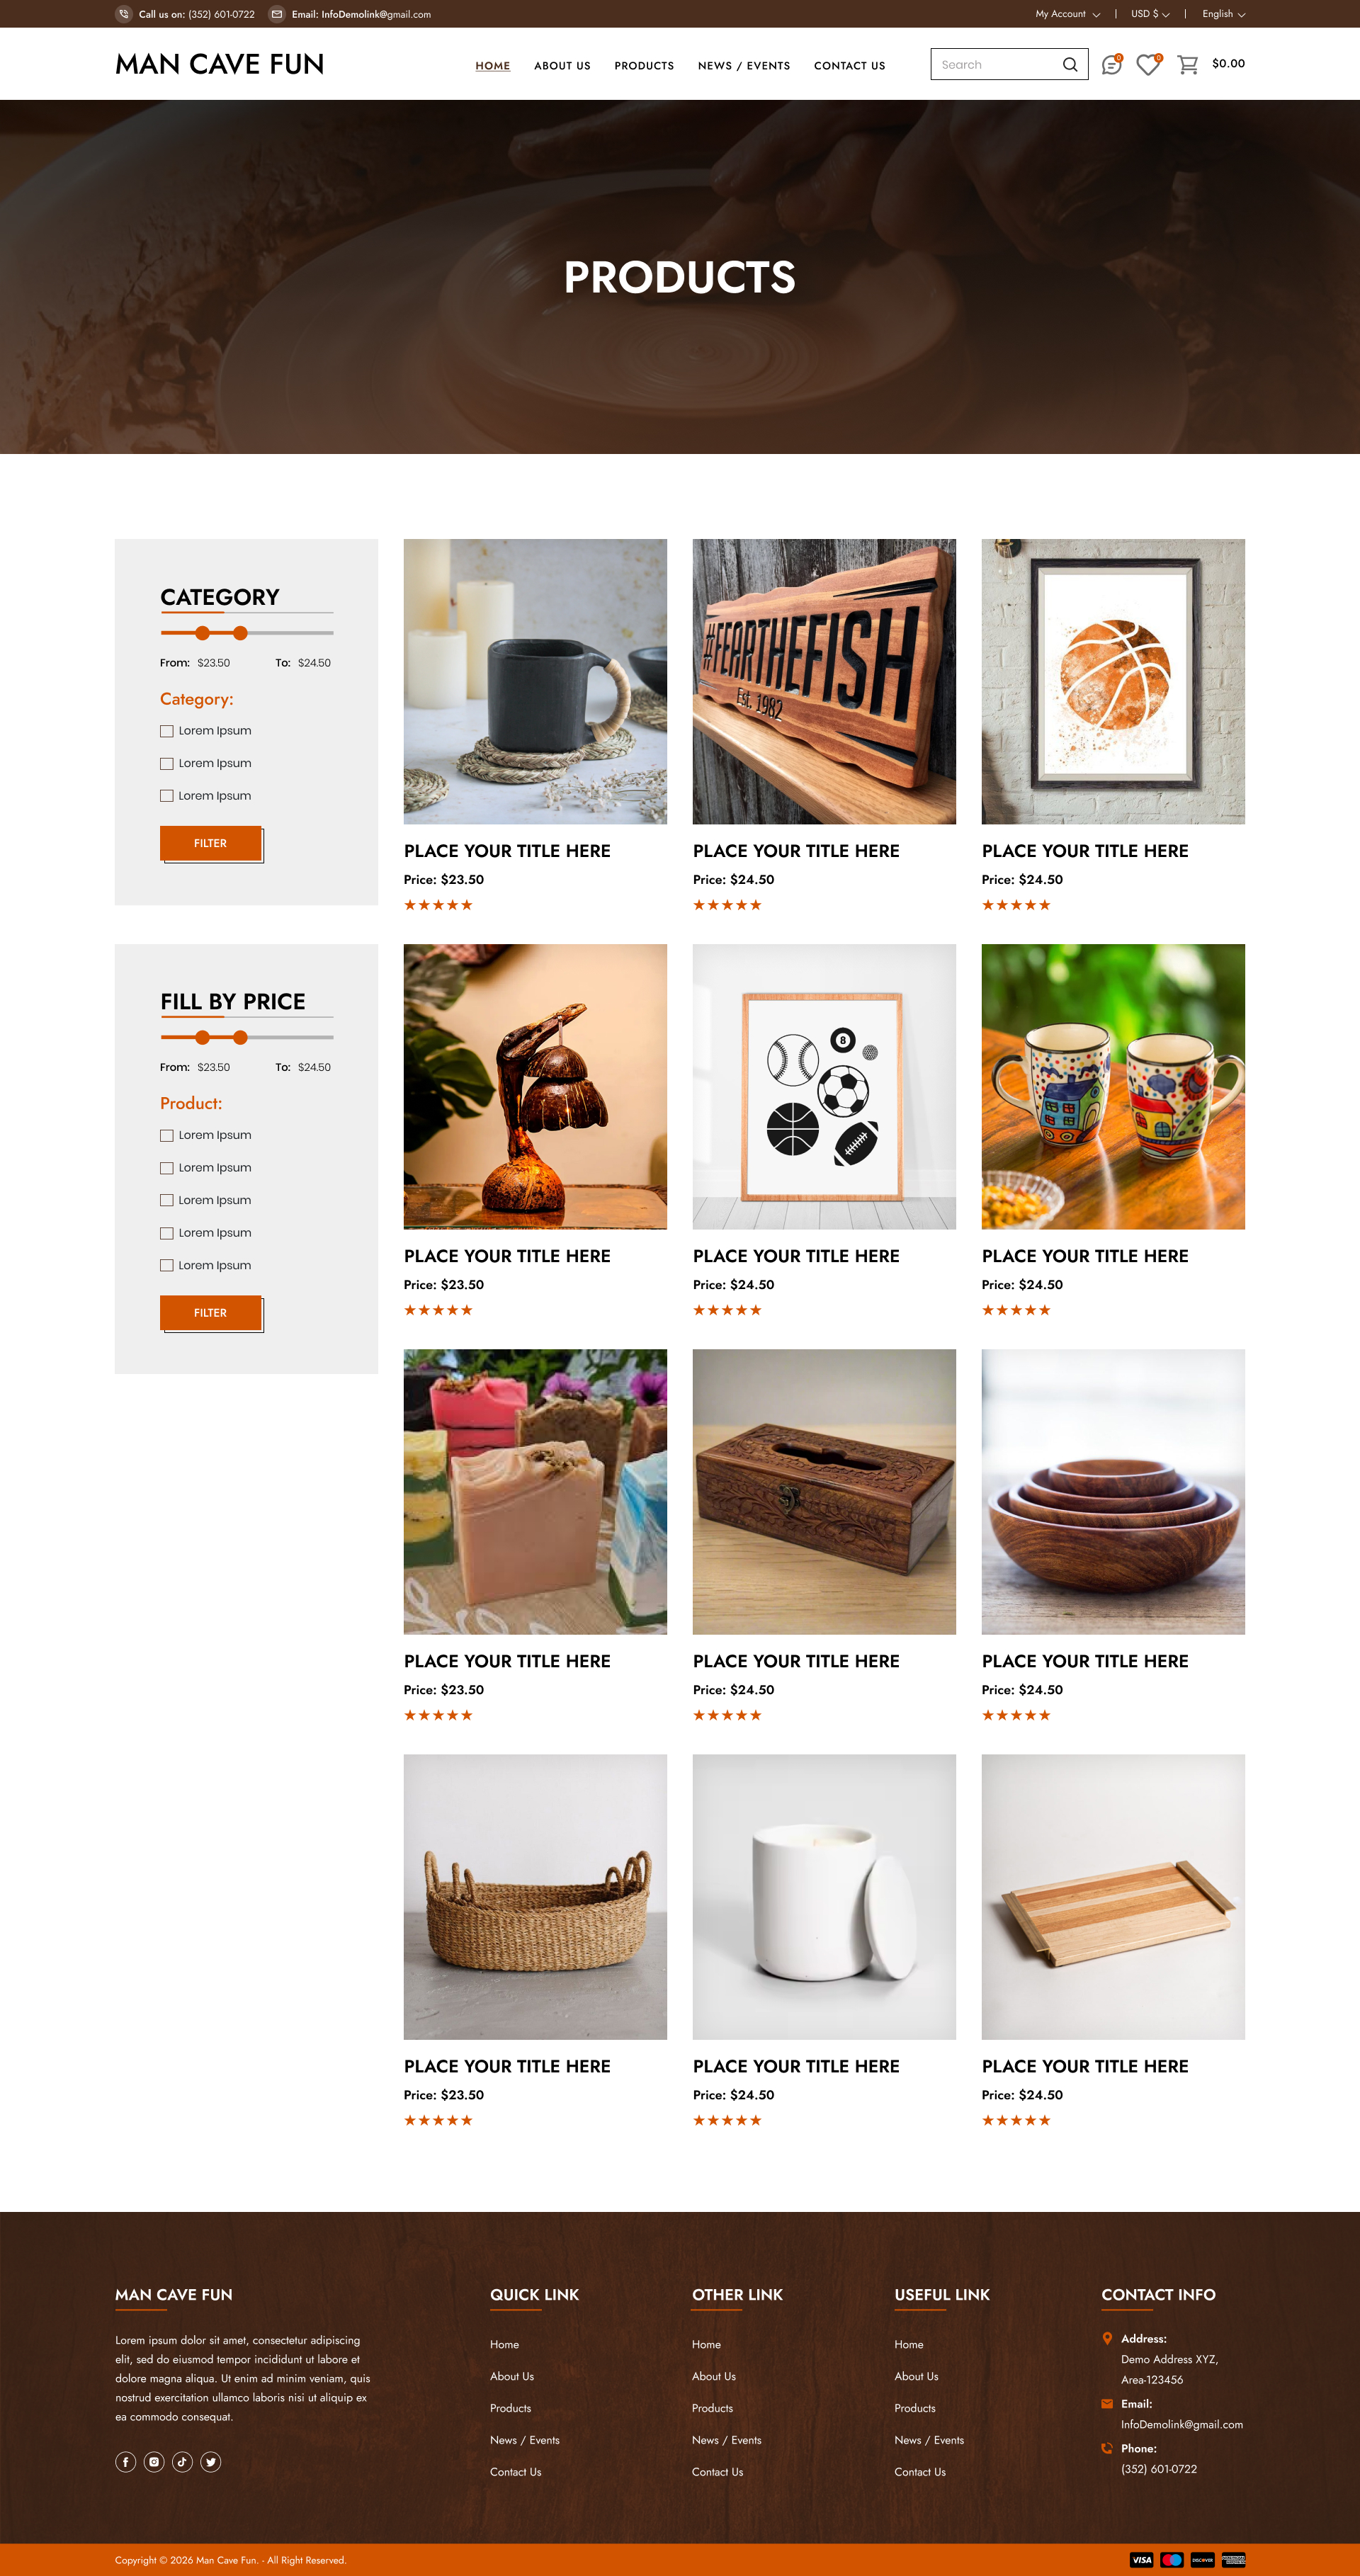
Task: Enable the fifth Product Lorem Ipsum checkbox
Action: (167, 1266)
